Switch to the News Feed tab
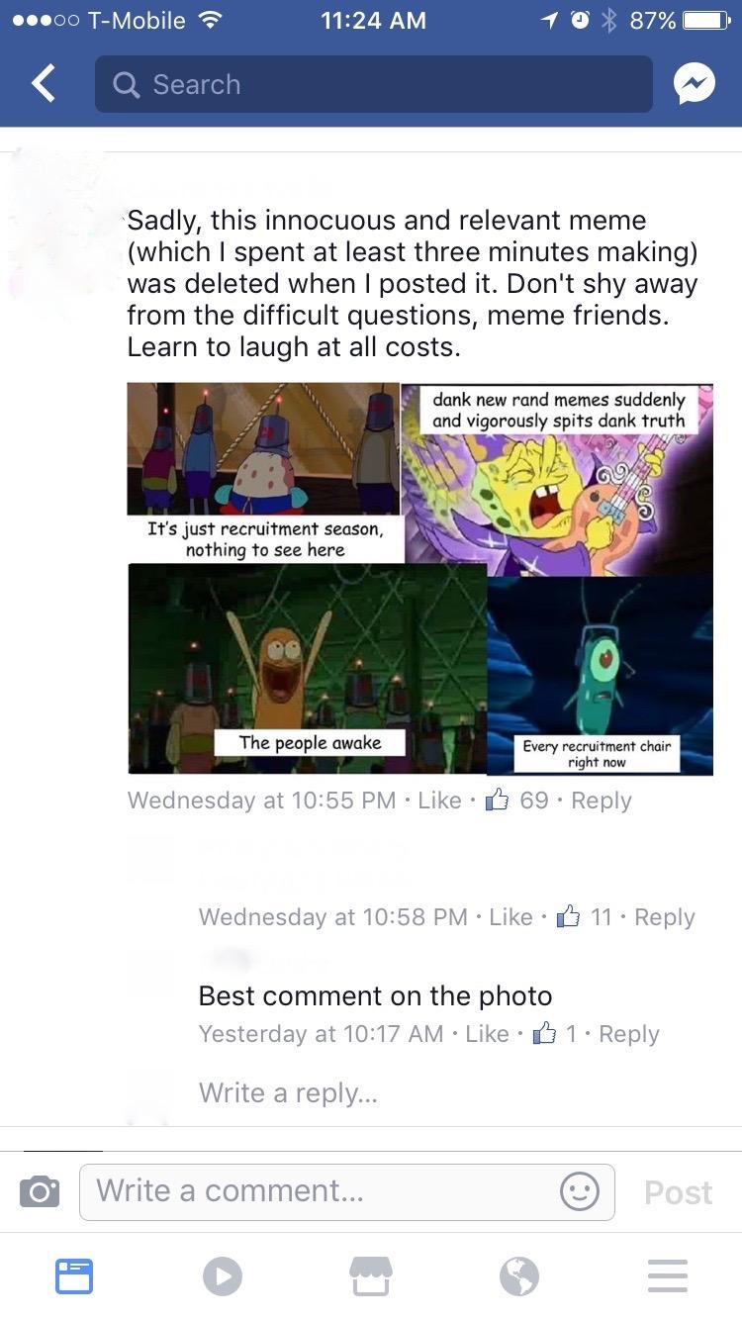This screenshot has height=1320, width=742. click(x=74, y=1275)
